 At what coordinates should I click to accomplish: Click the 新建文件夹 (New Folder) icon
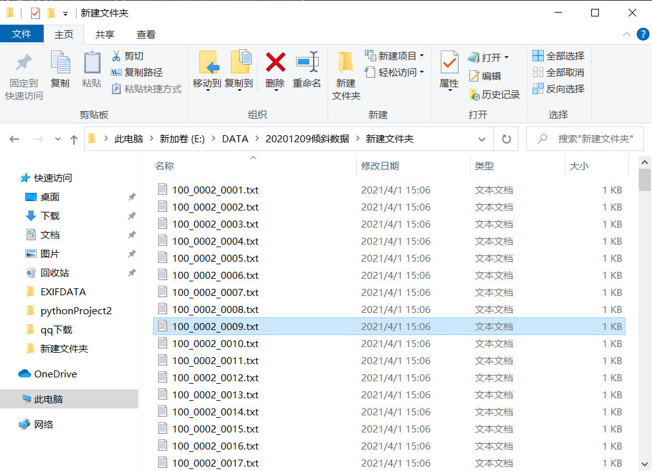(346, 61)
